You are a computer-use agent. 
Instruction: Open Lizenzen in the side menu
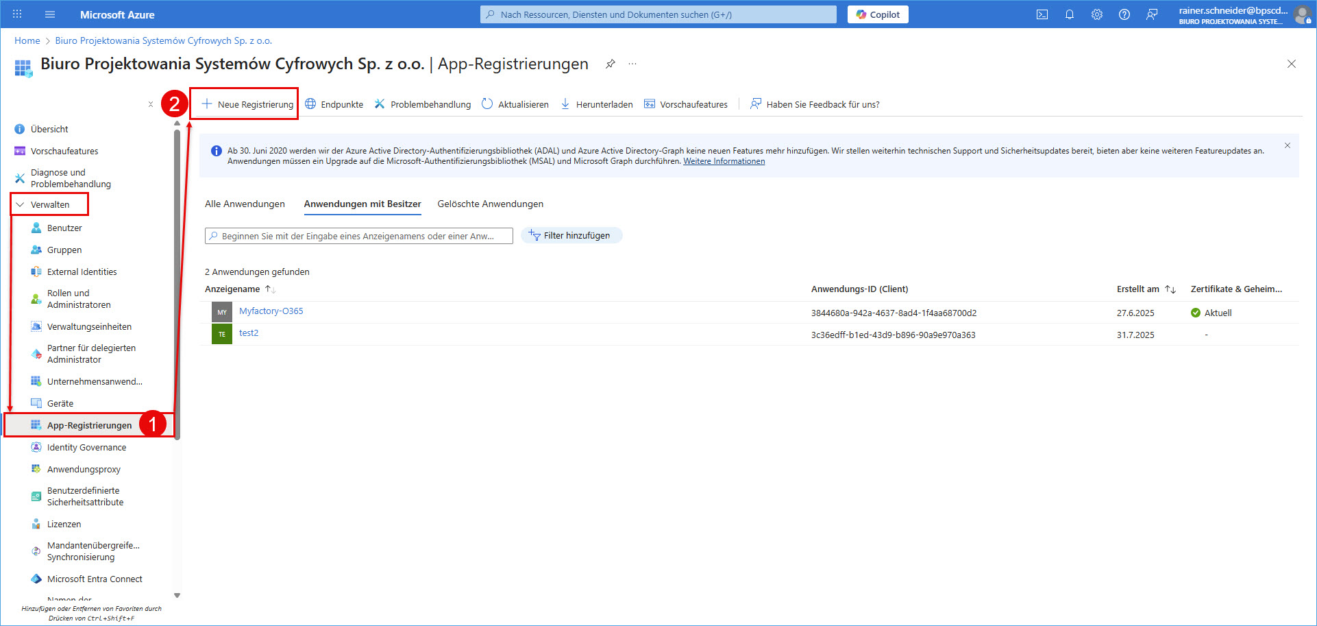coord(64,524)
